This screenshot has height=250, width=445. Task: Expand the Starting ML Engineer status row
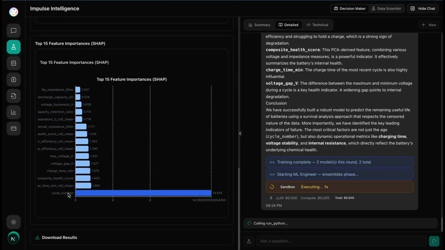click(340, 174)
